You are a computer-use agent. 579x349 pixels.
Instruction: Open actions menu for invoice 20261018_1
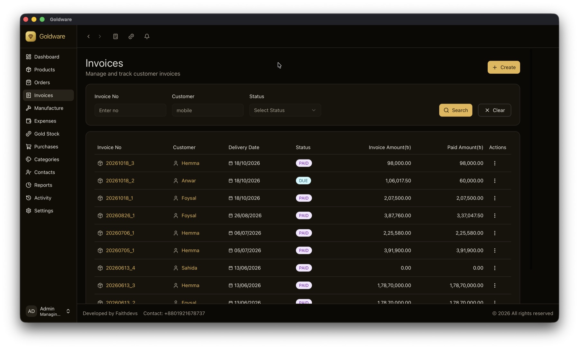tap(495, 198)
